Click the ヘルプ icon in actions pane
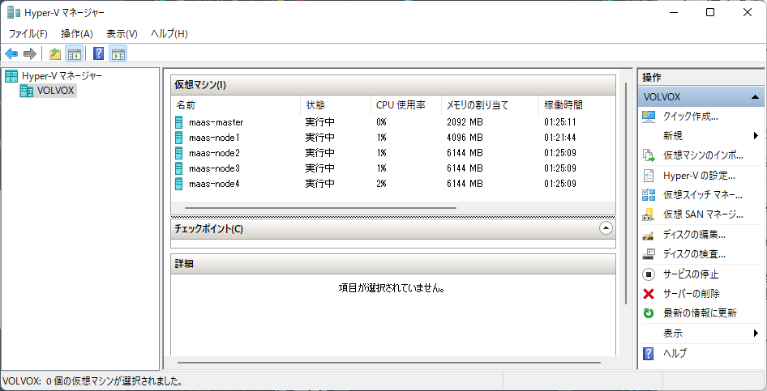Image resolution: width=767 pixels, height=391 pixels. tap(648, 354)
